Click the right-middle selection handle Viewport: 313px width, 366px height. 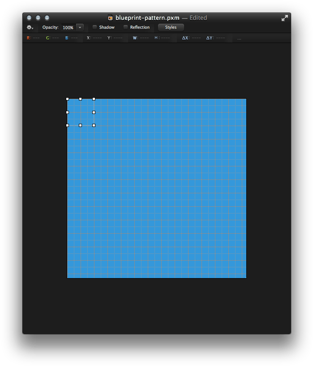[94, 112]
